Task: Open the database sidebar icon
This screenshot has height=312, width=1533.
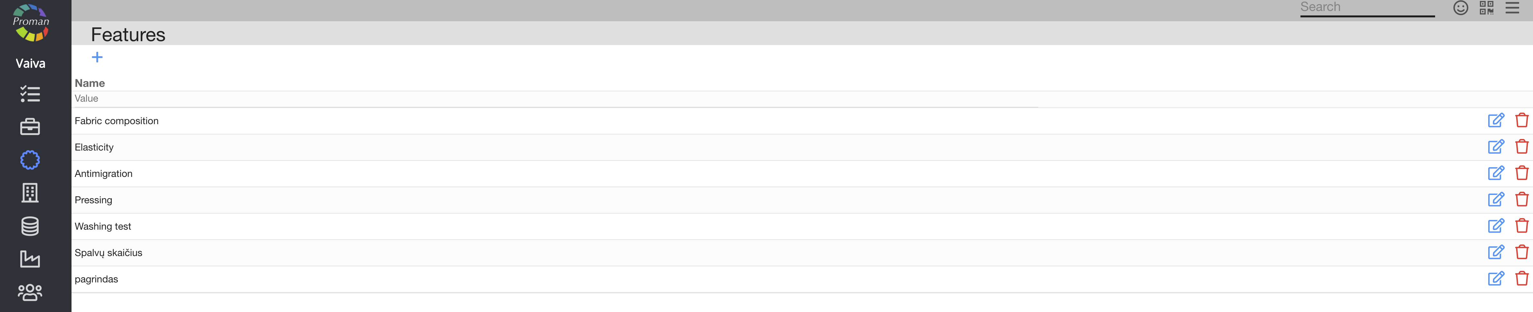Action: 30,226
